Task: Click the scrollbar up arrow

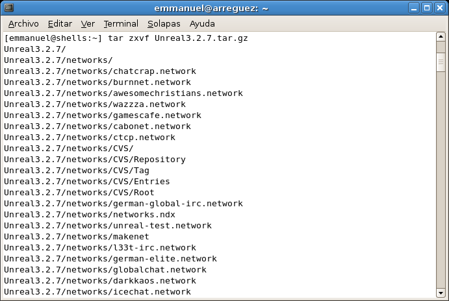Action: (x=441, y=37)
